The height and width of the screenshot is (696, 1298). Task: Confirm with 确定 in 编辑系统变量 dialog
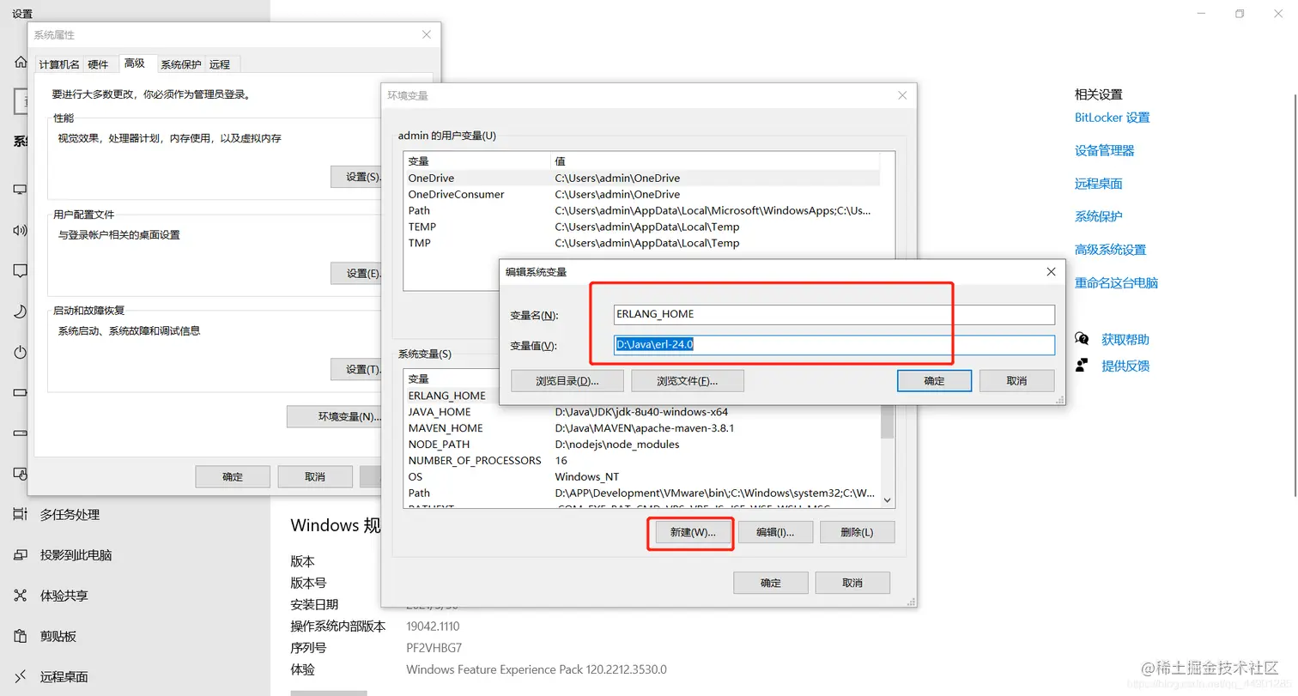(x=934, y=380)
